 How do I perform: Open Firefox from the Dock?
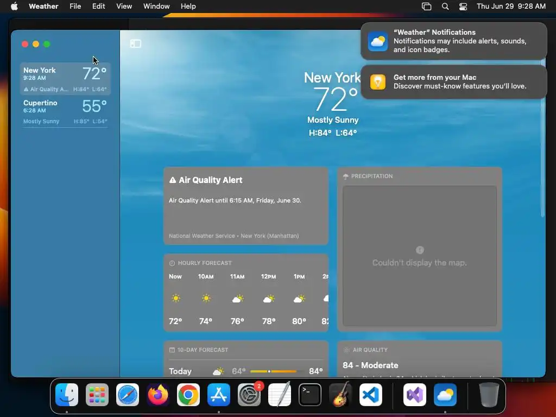point(158,395)
